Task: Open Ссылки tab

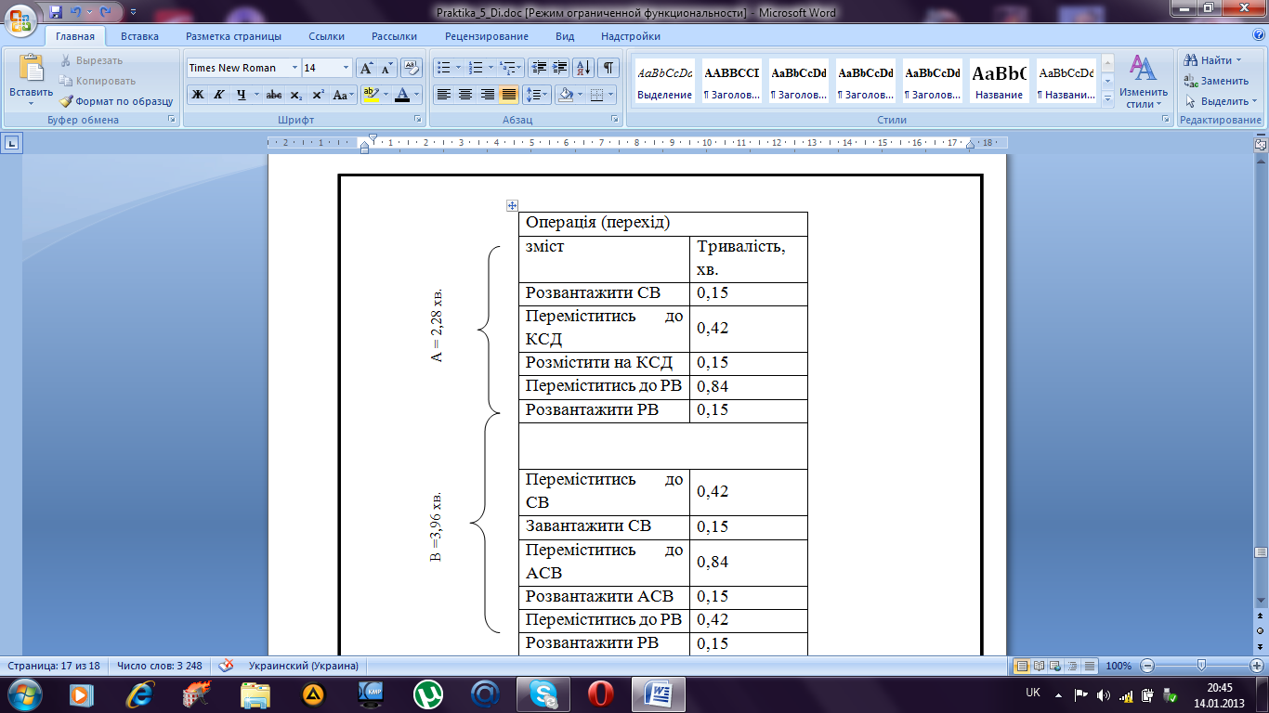Action: (327, 36)
